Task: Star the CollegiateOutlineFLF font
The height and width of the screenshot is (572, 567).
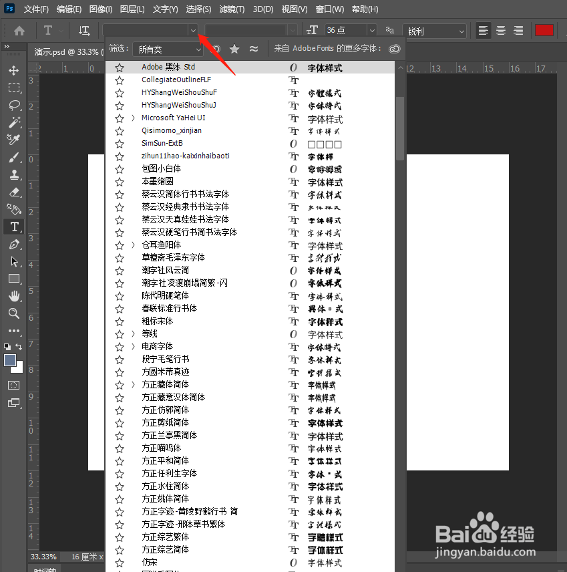Action: click(120, 80)
